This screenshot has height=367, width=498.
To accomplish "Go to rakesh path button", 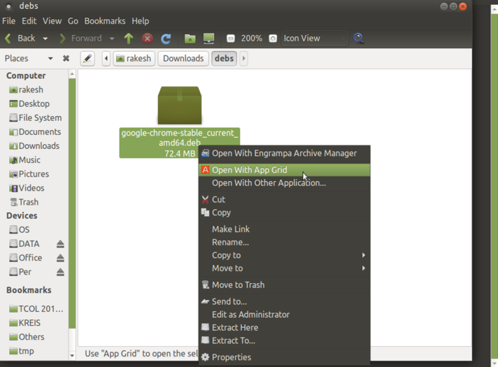I will [134, 59].
